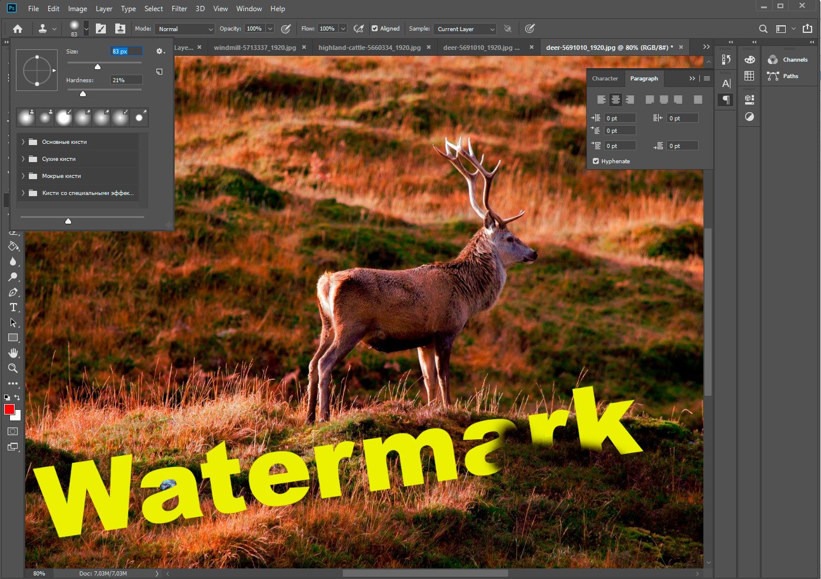Reset default foreground and background colors
Screen dimensions: 821x579
pyautogui.click(x=6, y=398)
